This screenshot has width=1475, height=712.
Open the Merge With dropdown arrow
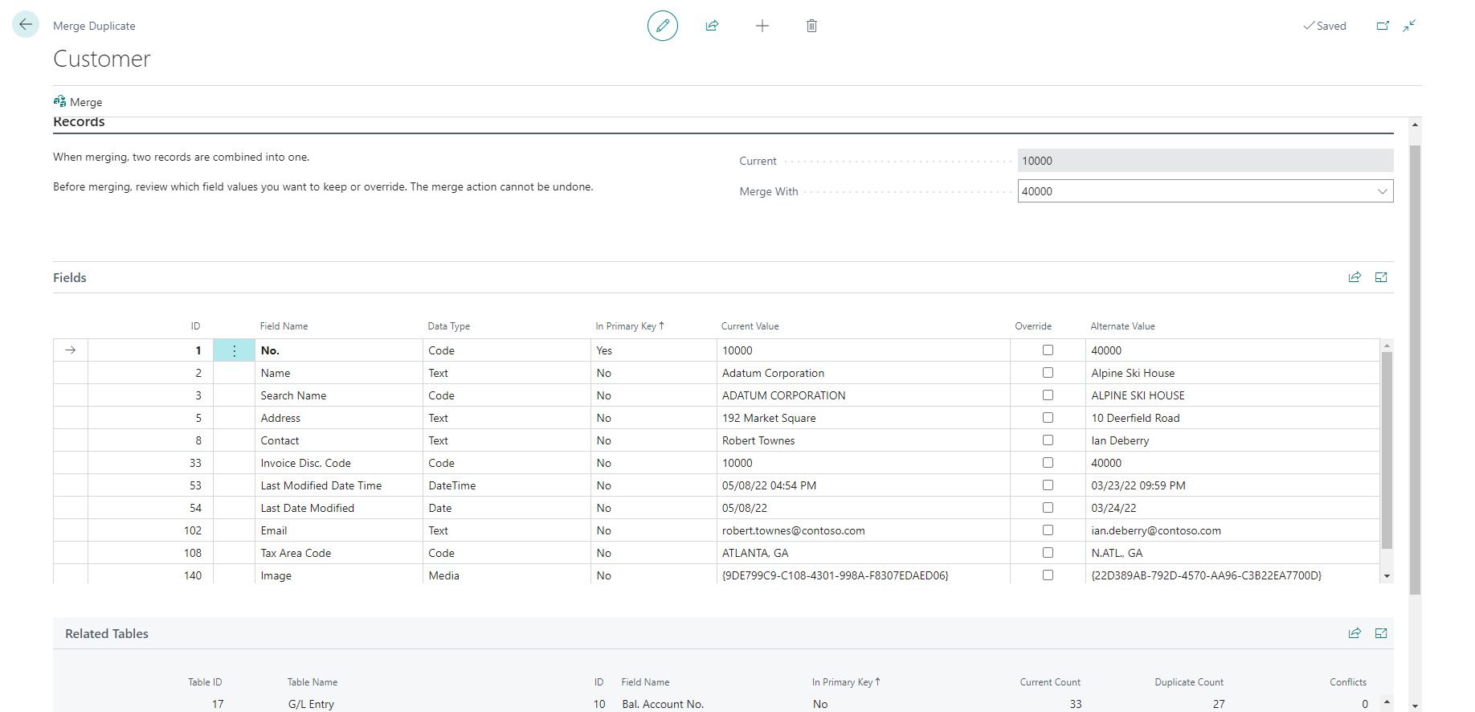click(x=1382, y=191)
